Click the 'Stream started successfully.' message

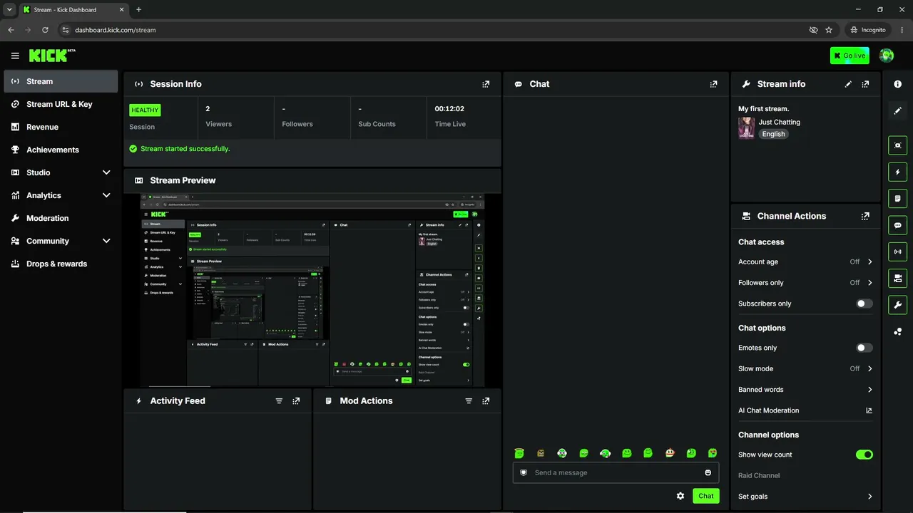click(x=185, y=149)
